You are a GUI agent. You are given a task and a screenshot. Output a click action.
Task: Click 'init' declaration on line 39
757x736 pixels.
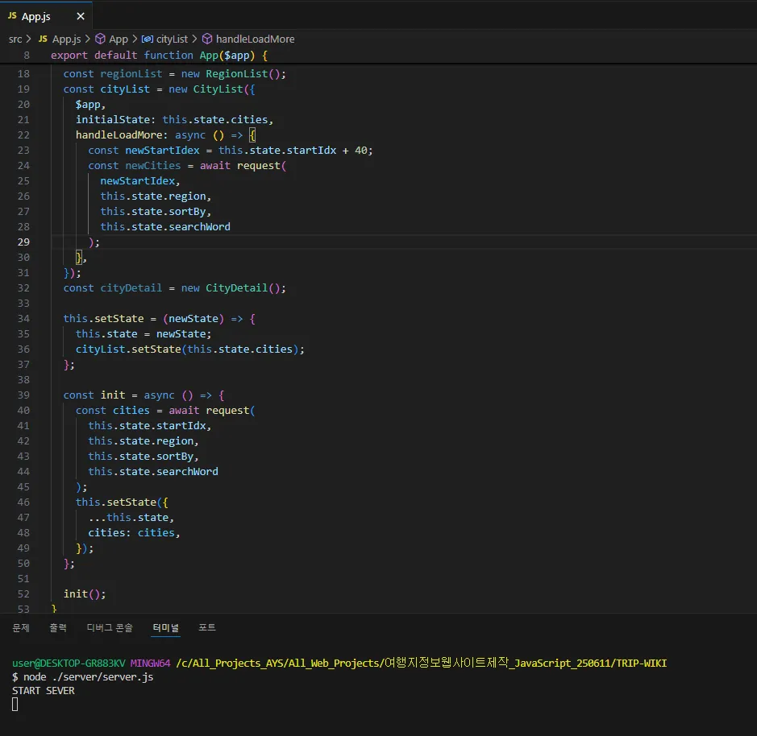(113, 395)
